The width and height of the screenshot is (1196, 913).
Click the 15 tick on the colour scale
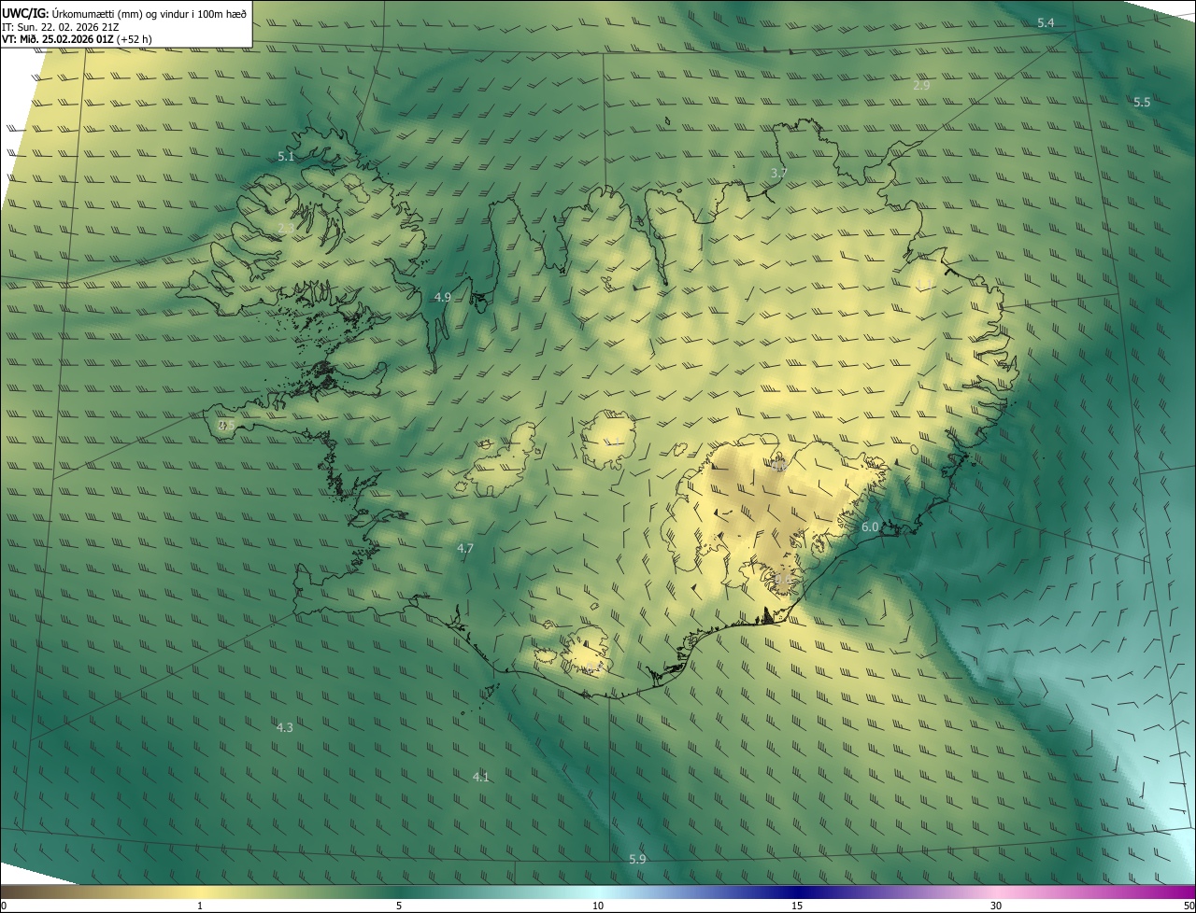tap(797, 906)
